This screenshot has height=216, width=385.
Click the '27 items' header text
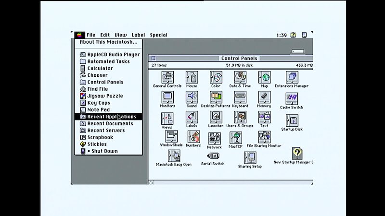(159, 65)
